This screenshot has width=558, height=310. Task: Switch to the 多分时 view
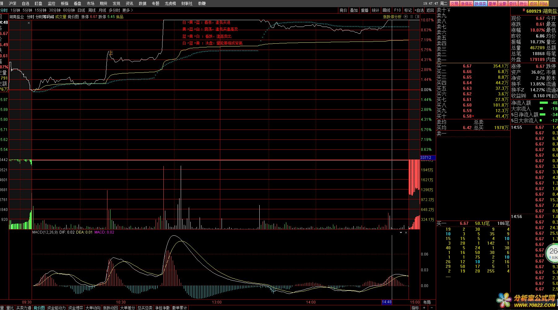coord(114,10)
